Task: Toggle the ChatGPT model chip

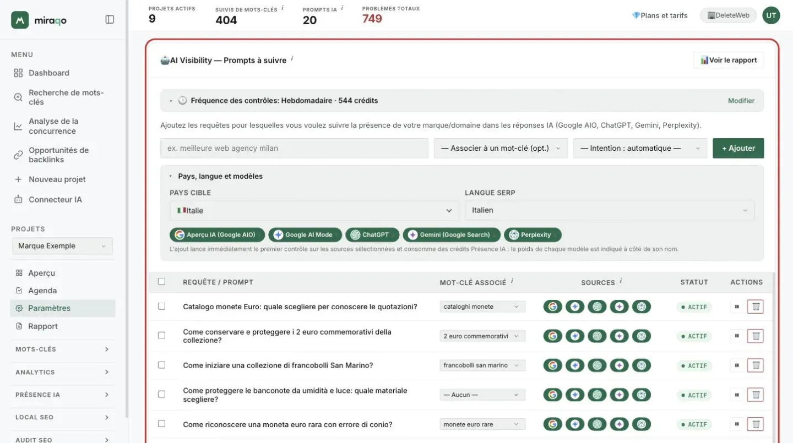Action: pos(372,235)
